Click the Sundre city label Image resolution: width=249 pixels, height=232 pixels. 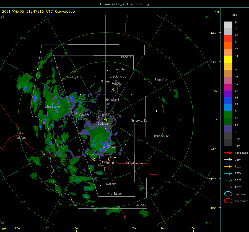(84, 114)
